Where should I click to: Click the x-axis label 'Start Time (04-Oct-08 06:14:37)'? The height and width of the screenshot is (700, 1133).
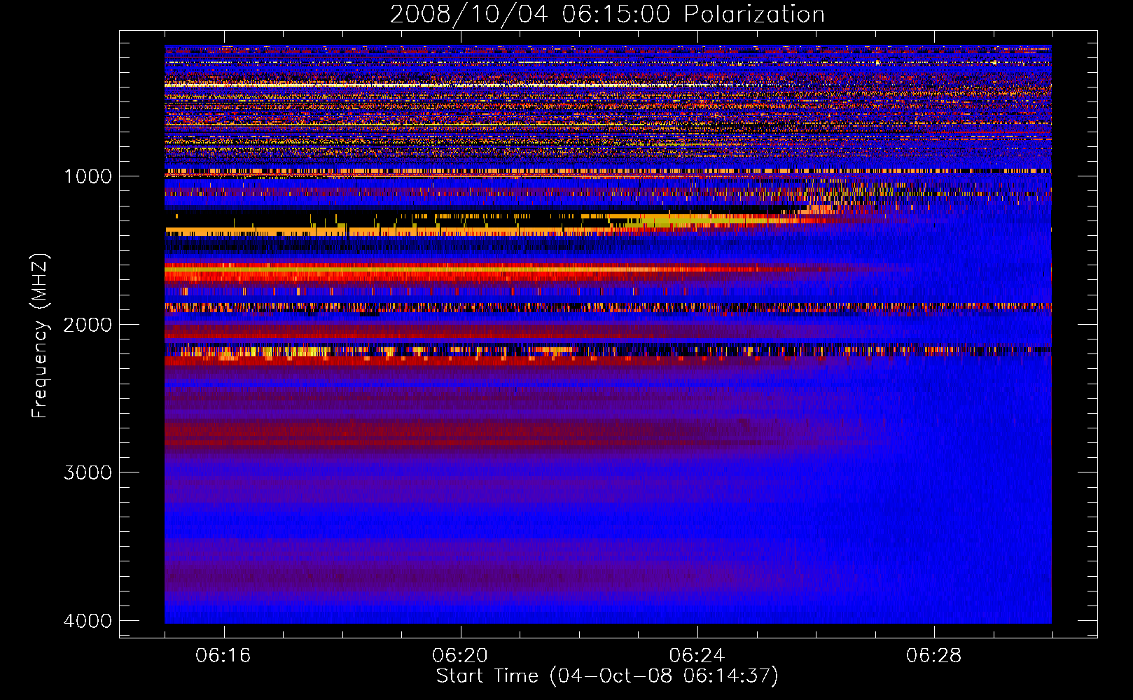607,676
